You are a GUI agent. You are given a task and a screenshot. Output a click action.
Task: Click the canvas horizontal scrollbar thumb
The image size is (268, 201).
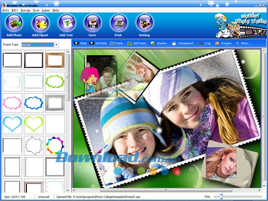click(166, 190)
